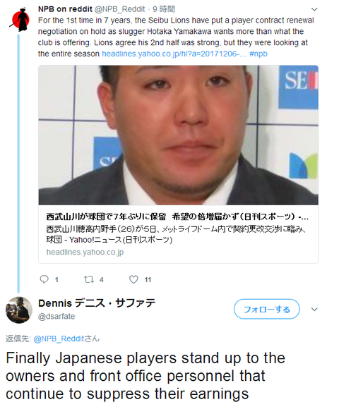Expand the NPB tweet options chevron

(x=314, y=9)
